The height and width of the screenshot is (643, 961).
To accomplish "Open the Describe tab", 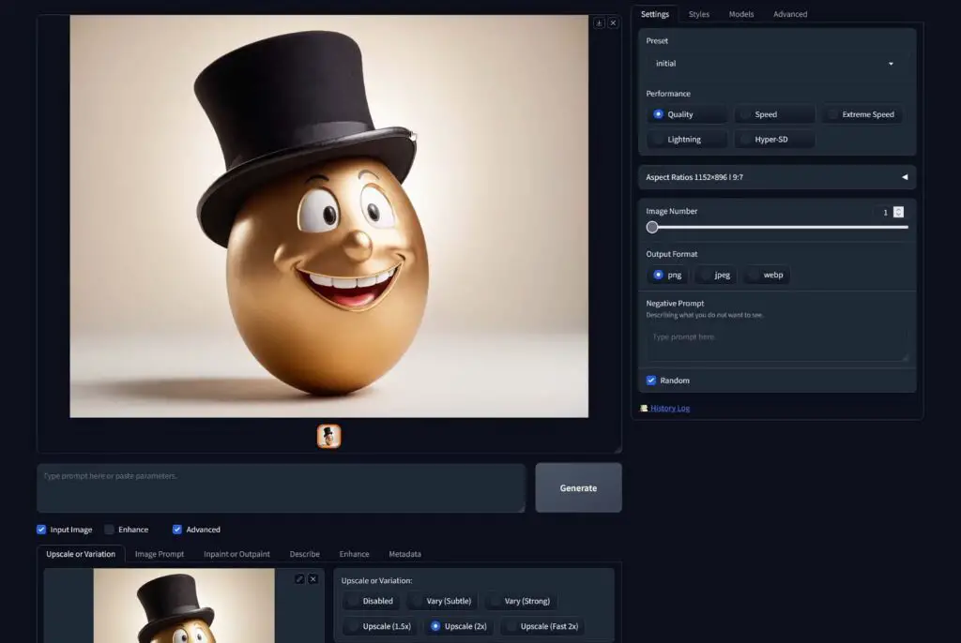I will (305, 554).
